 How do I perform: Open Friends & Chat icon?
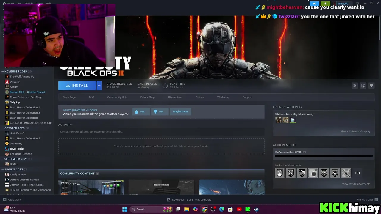[376, 199]
